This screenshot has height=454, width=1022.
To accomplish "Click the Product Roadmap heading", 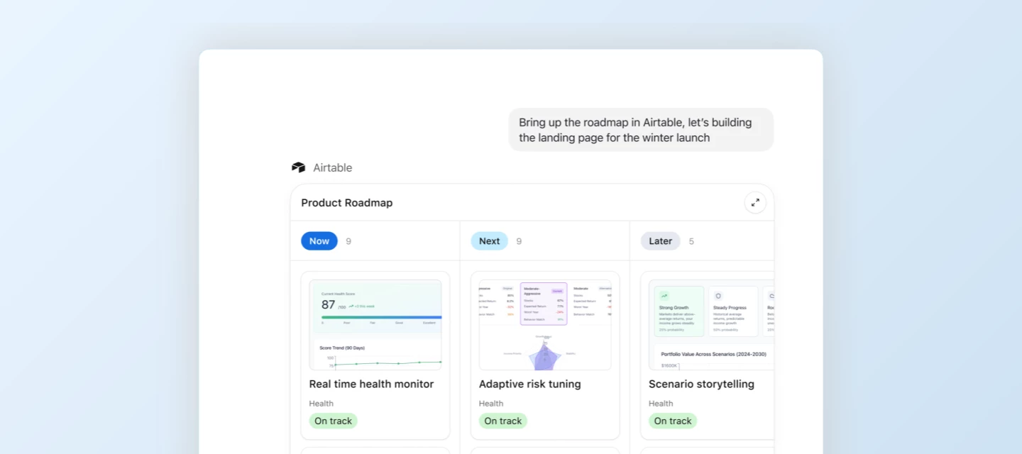I will click(347, 203).
